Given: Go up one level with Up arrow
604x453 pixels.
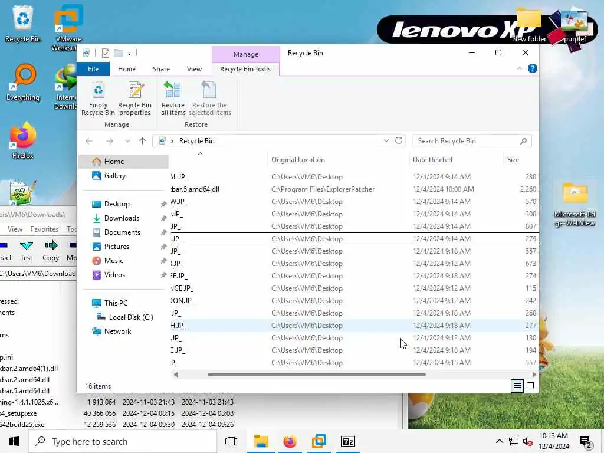Looking at the screenshot, I should coord(143,141).
